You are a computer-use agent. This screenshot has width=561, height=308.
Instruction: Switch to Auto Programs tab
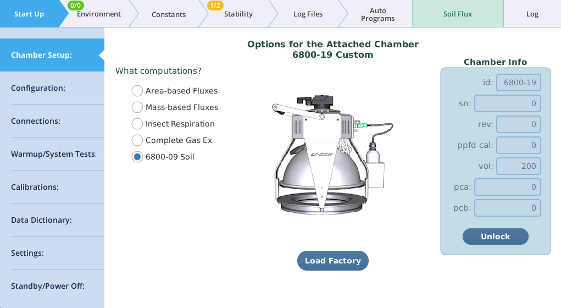(377, 14)
